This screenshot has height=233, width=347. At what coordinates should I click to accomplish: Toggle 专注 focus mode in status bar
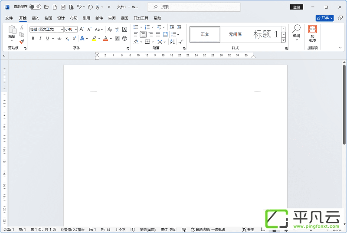248,230
